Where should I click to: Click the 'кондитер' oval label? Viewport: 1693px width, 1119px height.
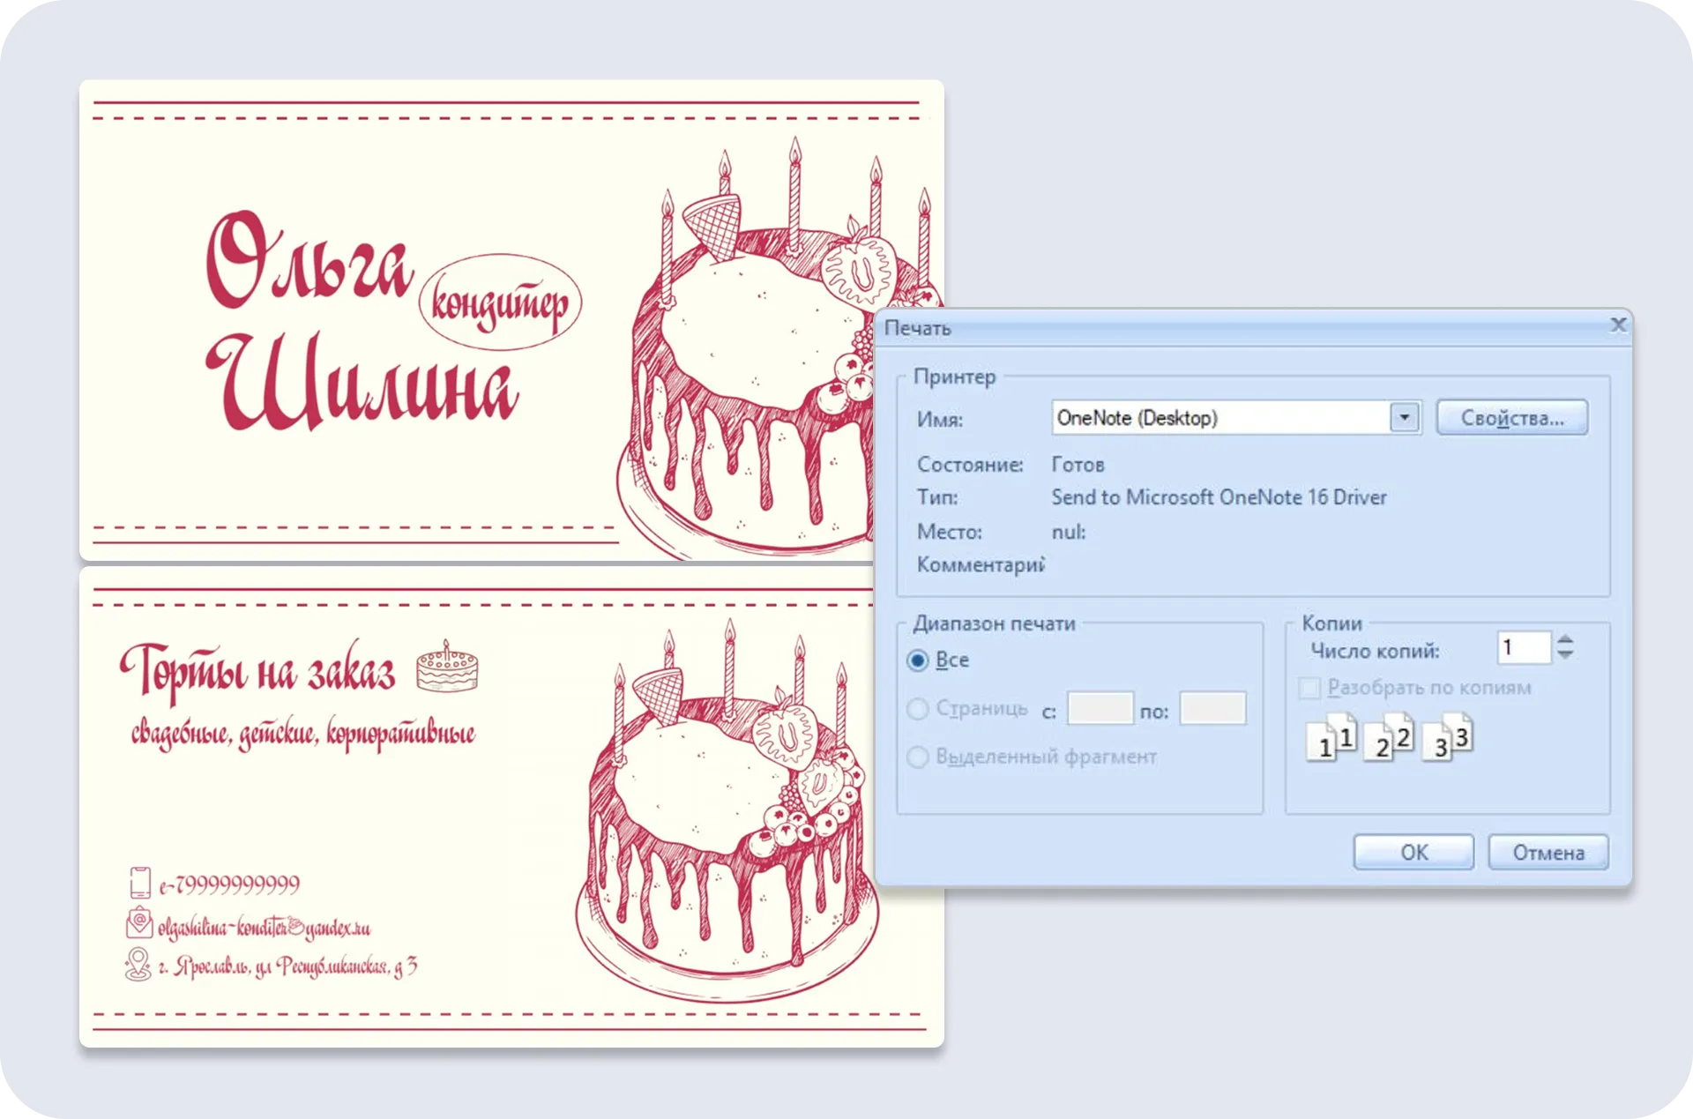point(500,303)
